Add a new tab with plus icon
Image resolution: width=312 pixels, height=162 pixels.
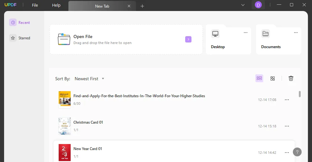(142, 6)
